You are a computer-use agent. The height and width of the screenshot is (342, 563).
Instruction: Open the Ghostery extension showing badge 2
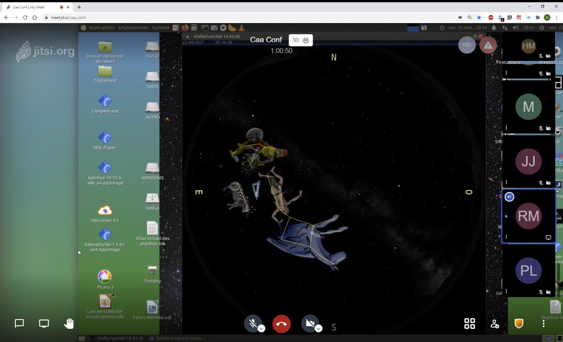coord(500,18)
